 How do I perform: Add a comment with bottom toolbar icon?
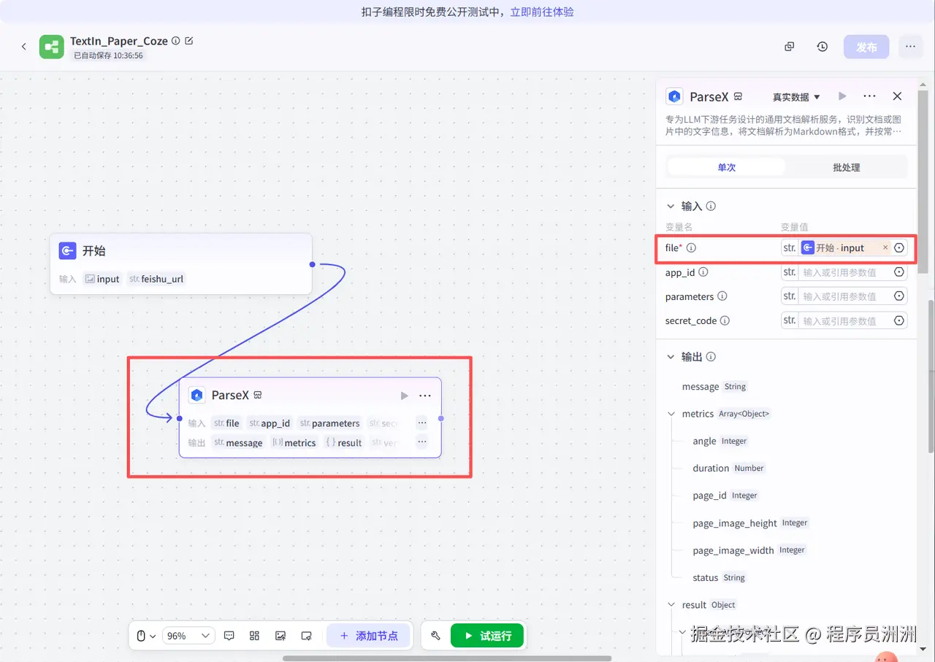(229, 636)
